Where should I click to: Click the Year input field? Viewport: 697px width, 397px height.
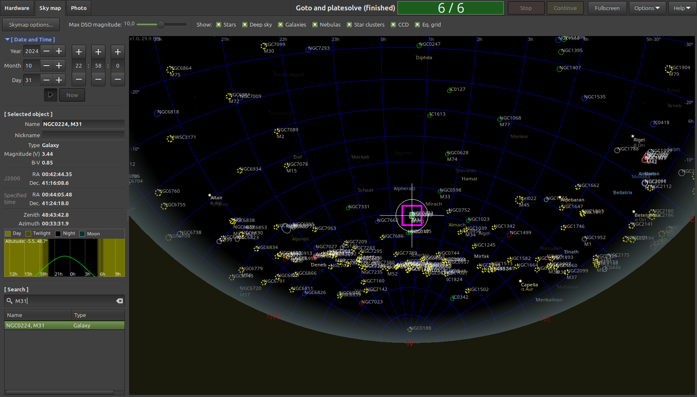click(x=32, y=51)
